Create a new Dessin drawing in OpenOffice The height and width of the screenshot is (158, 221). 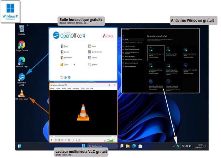click(92, 46)
